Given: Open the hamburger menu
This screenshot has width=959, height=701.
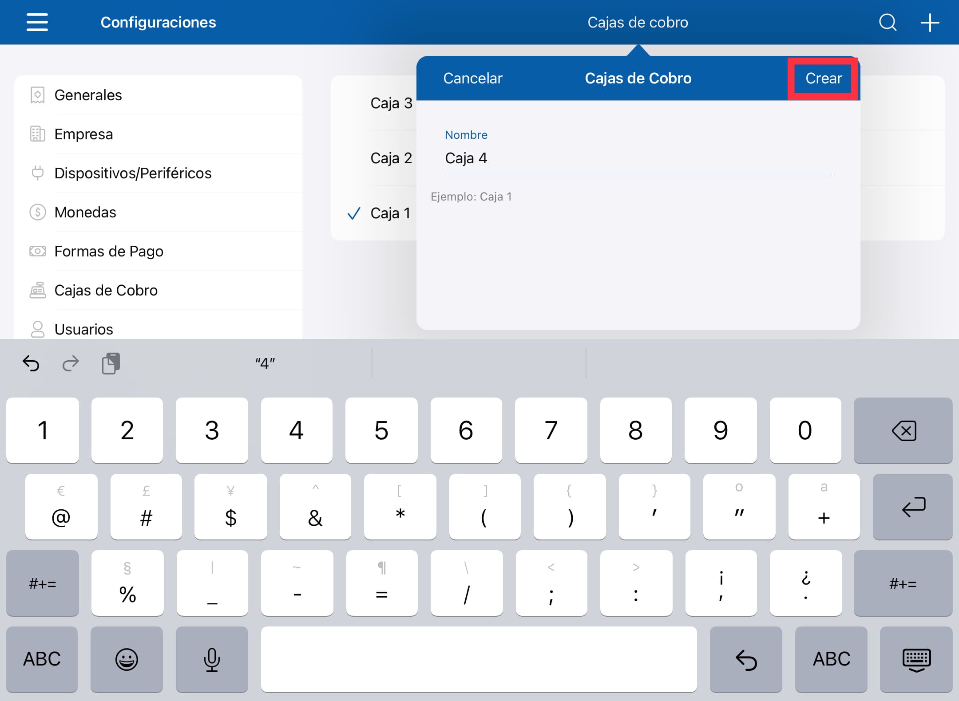Looking at the screenshot, I should point(37,22).
